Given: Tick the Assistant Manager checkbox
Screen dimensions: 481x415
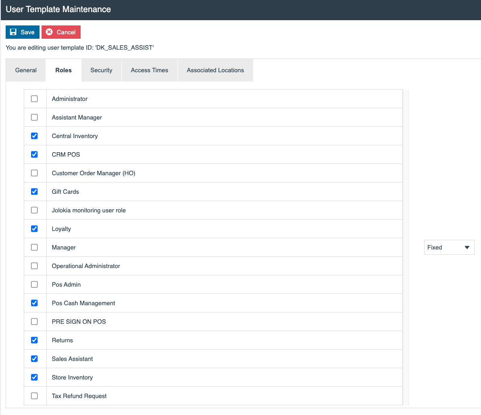Looking at the screenshot, I should [34, 117].
